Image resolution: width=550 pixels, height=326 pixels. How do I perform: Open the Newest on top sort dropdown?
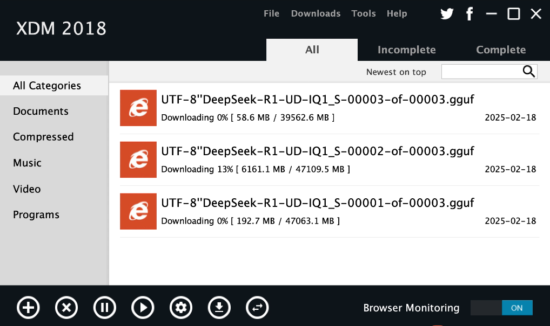(396, 72)
